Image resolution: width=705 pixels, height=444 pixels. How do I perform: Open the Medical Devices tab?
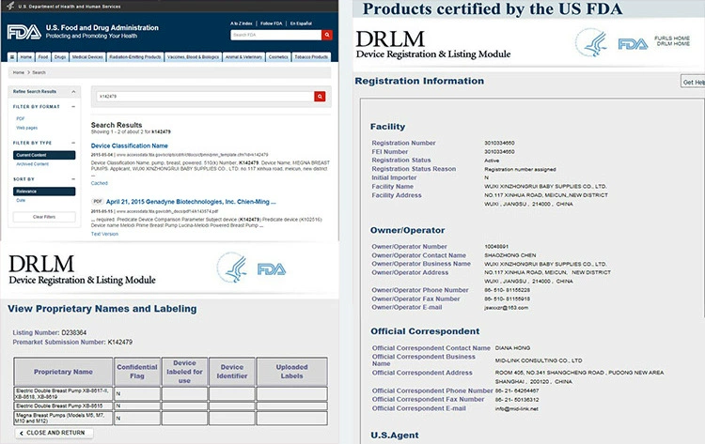tap(87, 57)
